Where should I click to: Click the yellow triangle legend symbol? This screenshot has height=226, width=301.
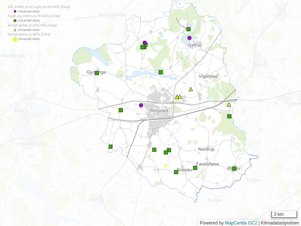click(15, 29)
